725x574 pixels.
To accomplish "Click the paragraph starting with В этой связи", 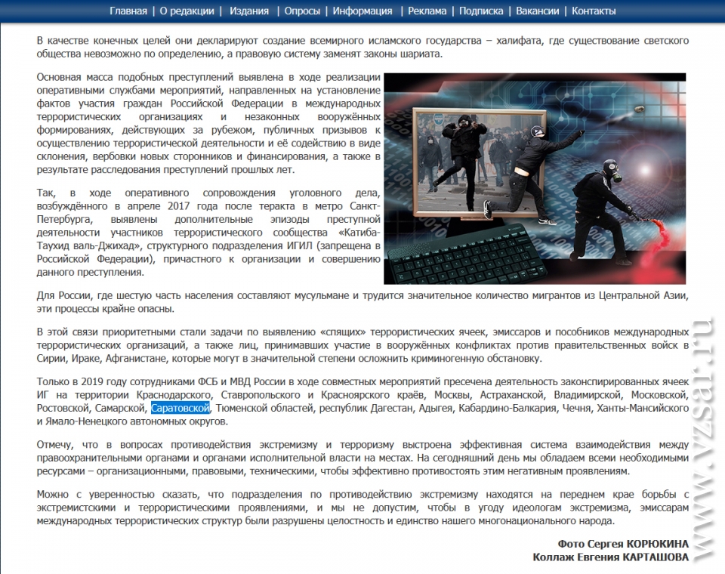I will point(362,345).
